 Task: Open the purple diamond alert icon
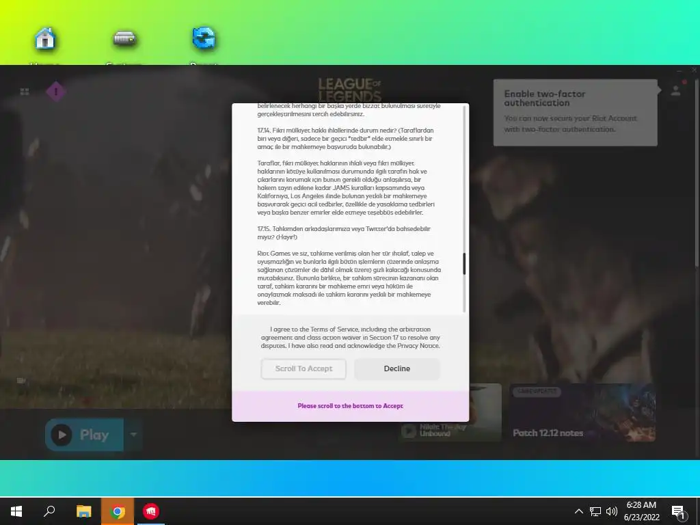tap(56, 92)
